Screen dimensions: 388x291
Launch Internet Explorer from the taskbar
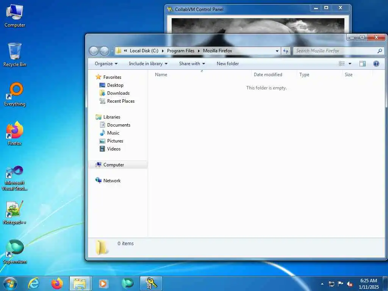coord(34,283)
